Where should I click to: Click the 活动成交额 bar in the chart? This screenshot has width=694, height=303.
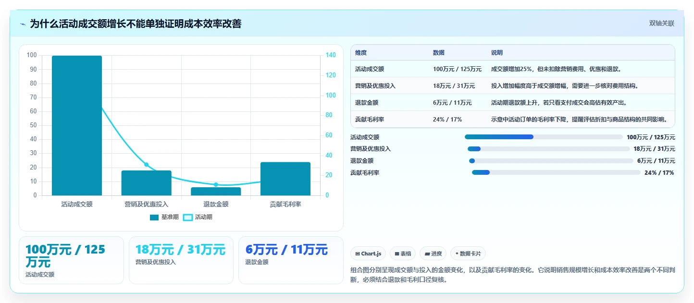77,126
